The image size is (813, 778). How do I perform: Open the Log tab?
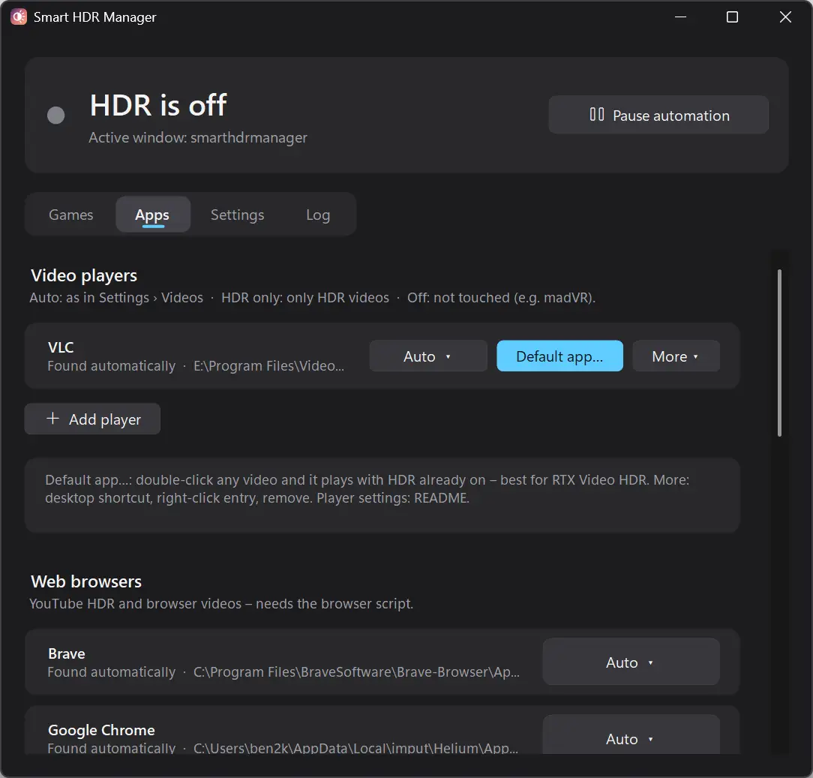[318, 215]
